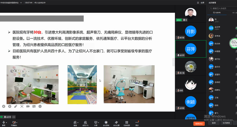Switch to the Joined (已入会) tab
Screen dimensions: 237x127
[217, 13]
